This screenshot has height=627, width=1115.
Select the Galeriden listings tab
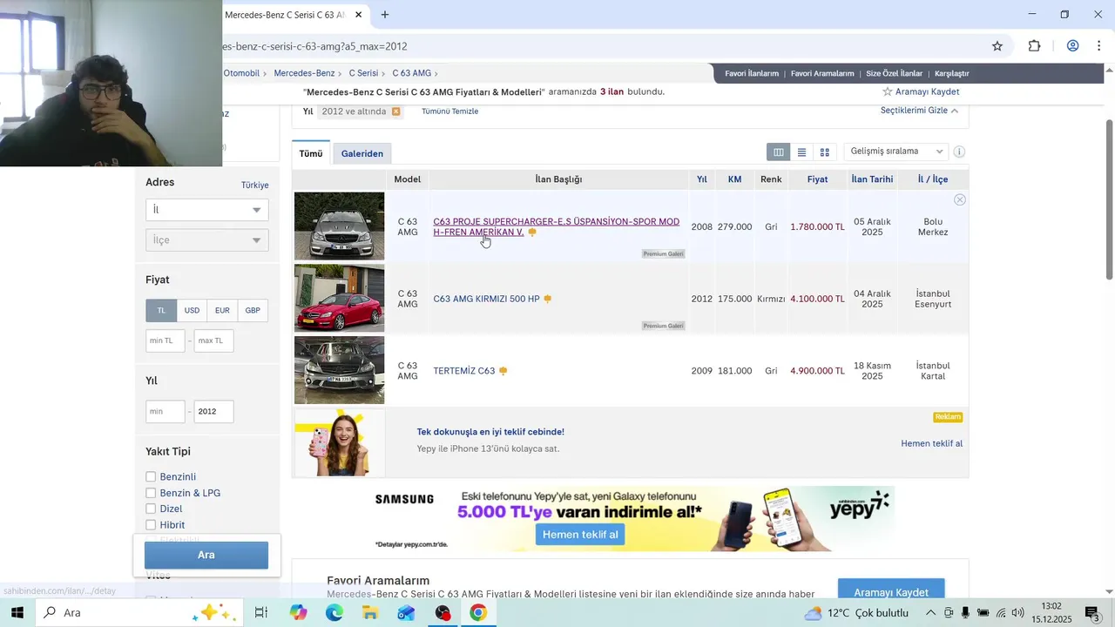point(362,153)
